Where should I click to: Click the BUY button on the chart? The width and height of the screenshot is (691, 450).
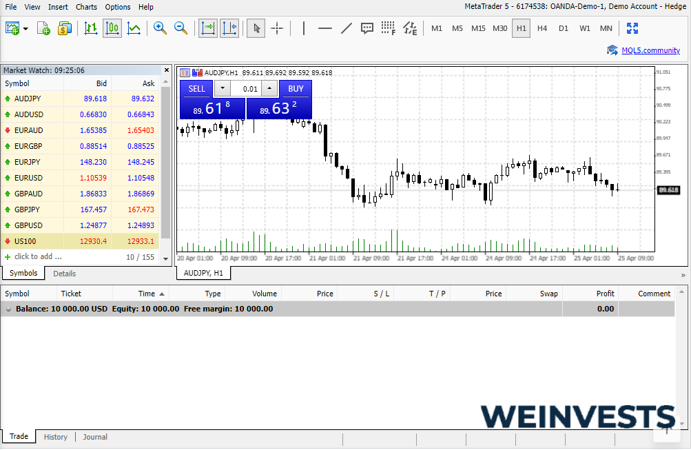click(296, 89)
